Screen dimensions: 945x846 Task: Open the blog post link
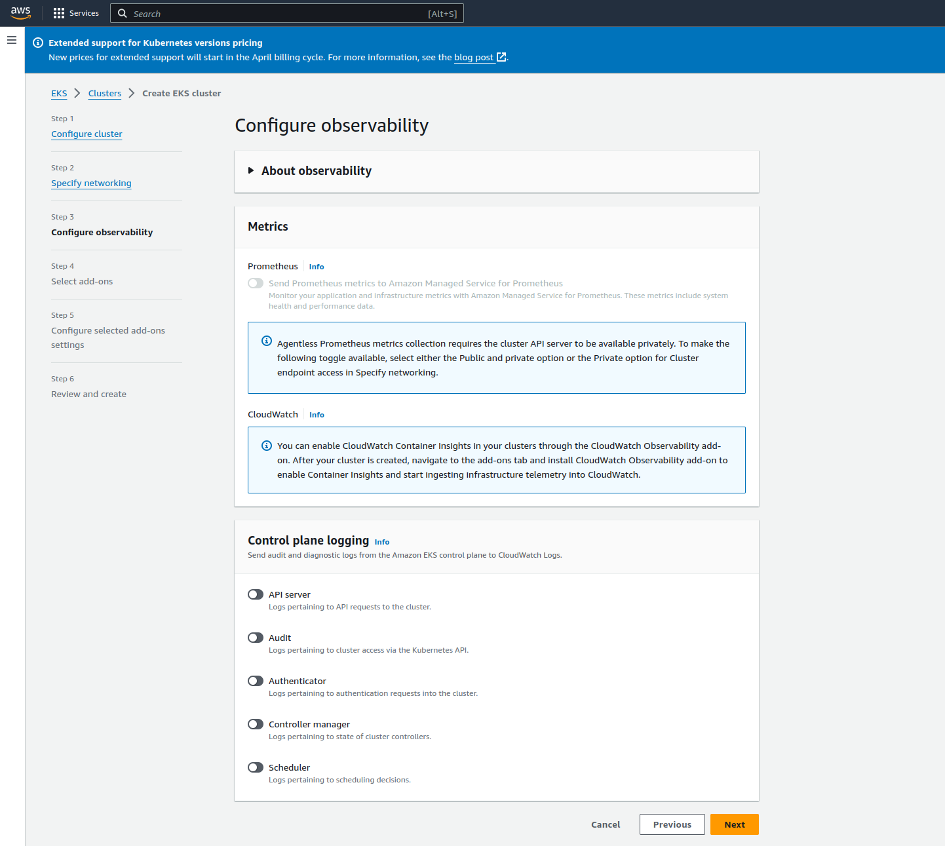pos(474,57)
